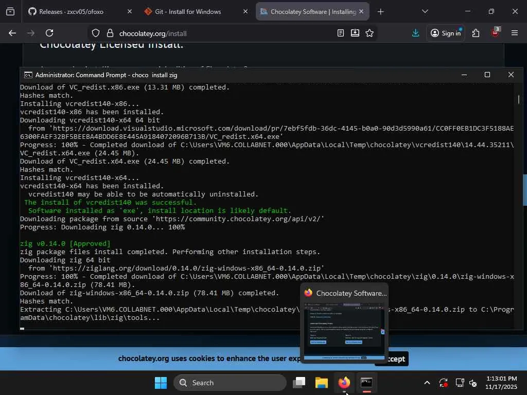The image size is (527, 395).
Task: Open uBlock Origin extension icon
Action: point(495,32)
